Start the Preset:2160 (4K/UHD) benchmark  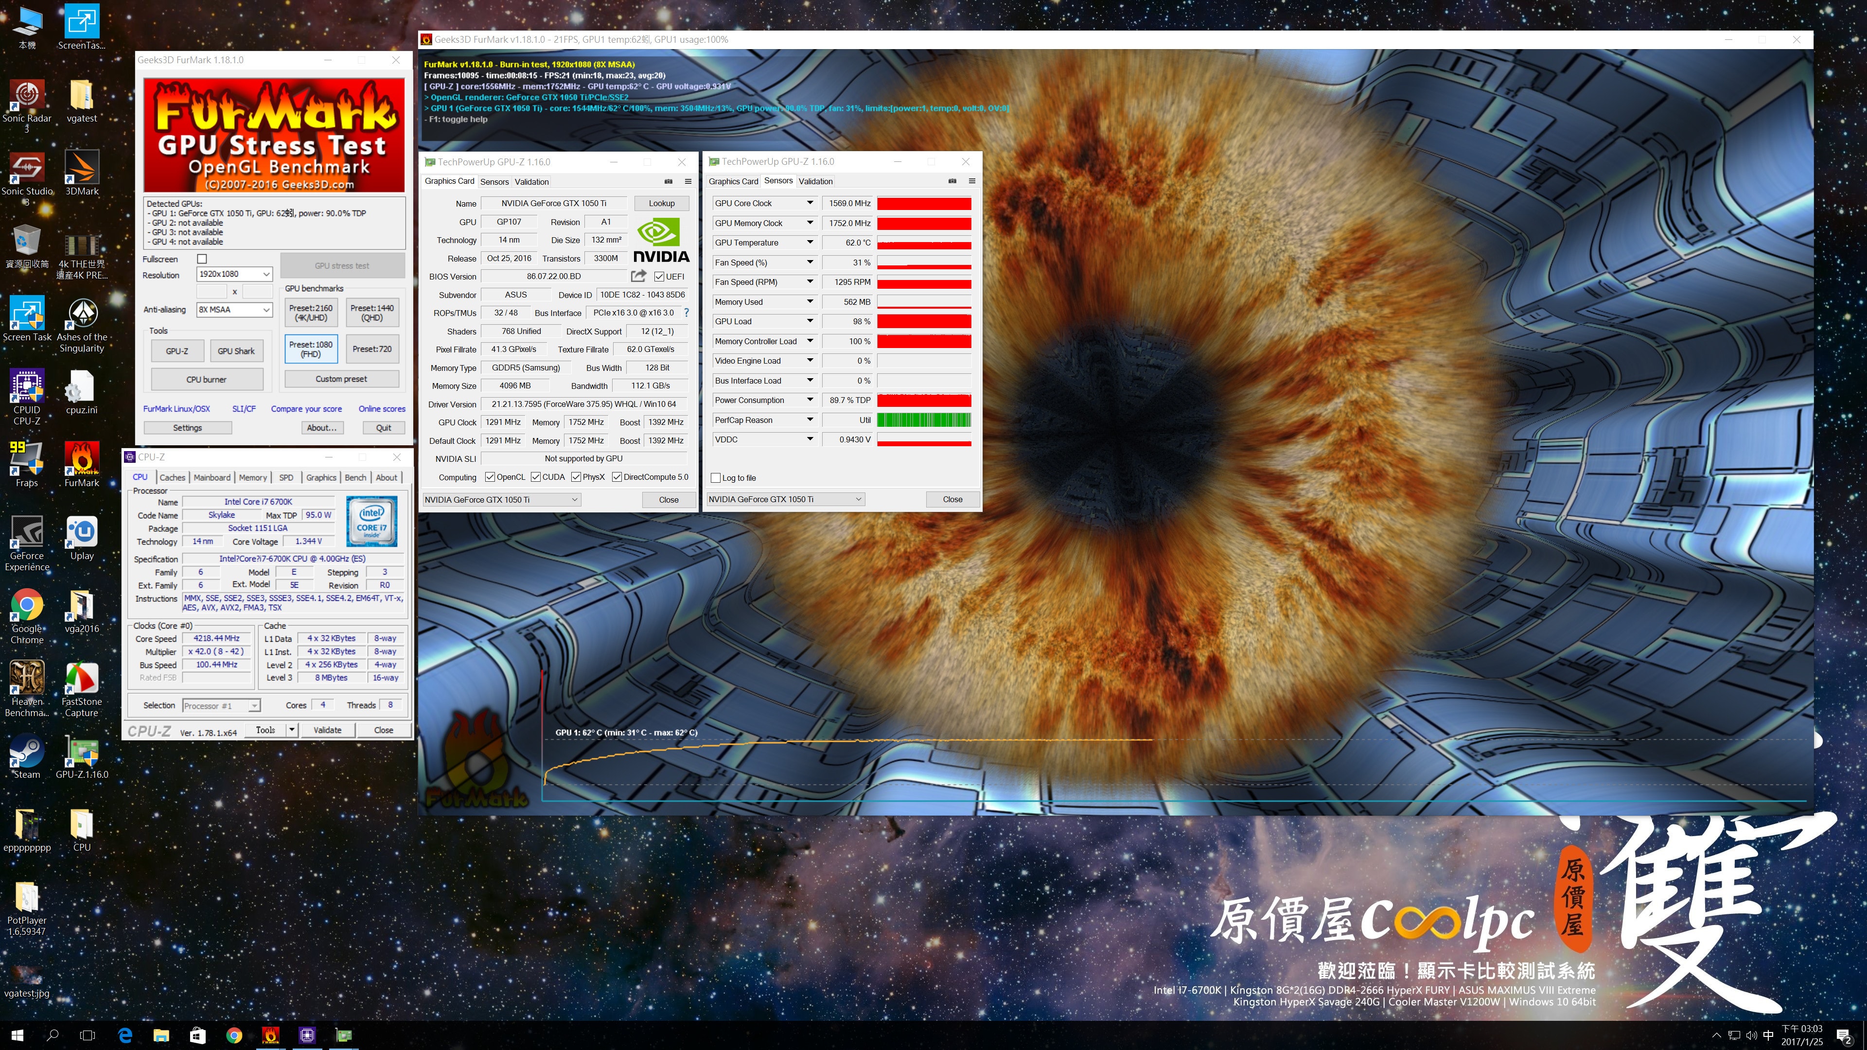click(311, 312)
